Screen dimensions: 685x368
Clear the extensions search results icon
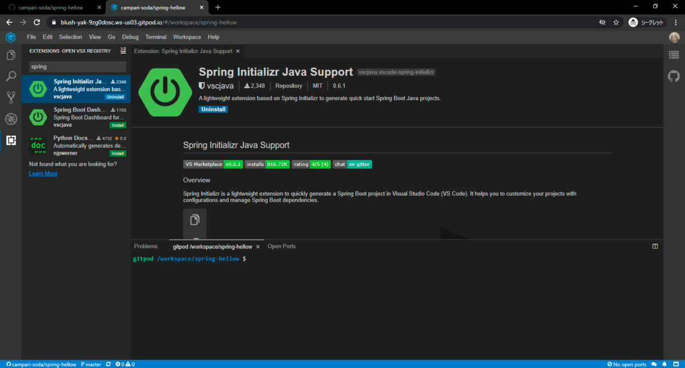tap(123, 50)
